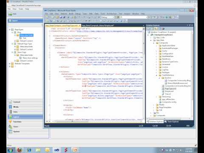Select the LogFiles folder in Solution Explorer
The image size is (204, 153).
point(165,70)
